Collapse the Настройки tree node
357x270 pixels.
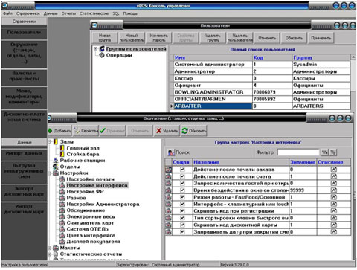coord(50,173)
